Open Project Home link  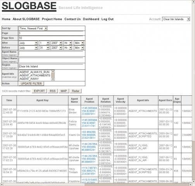(x=52, y=19)
